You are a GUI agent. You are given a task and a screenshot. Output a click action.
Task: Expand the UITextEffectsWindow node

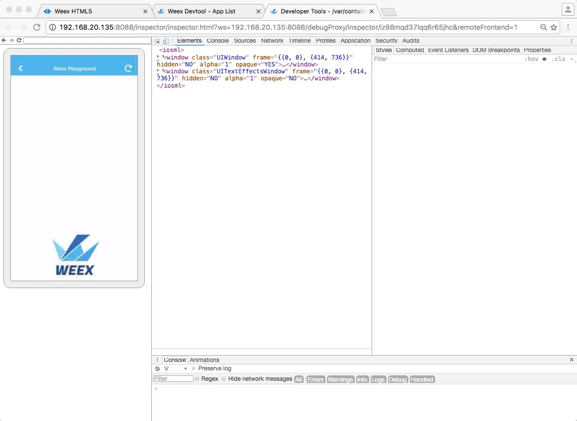click(158, 71)
